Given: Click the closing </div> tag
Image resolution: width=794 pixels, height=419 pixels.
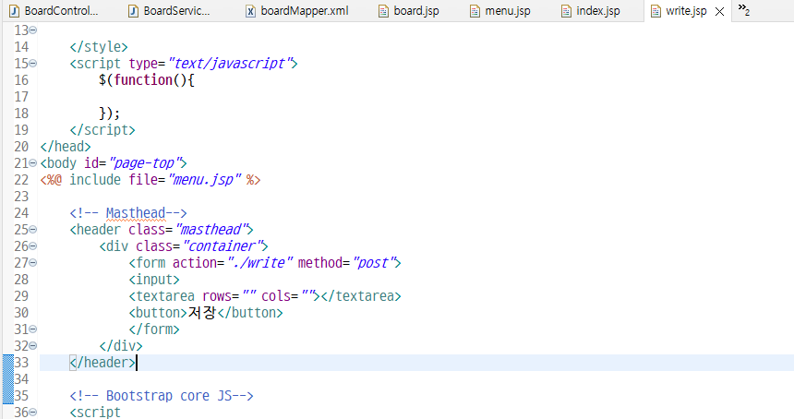Looking at the screenshot, I should 121,345.
